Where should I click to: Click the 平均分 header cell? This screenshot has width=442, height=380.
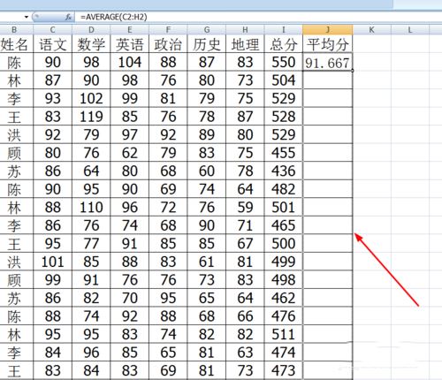click(328, 44)
